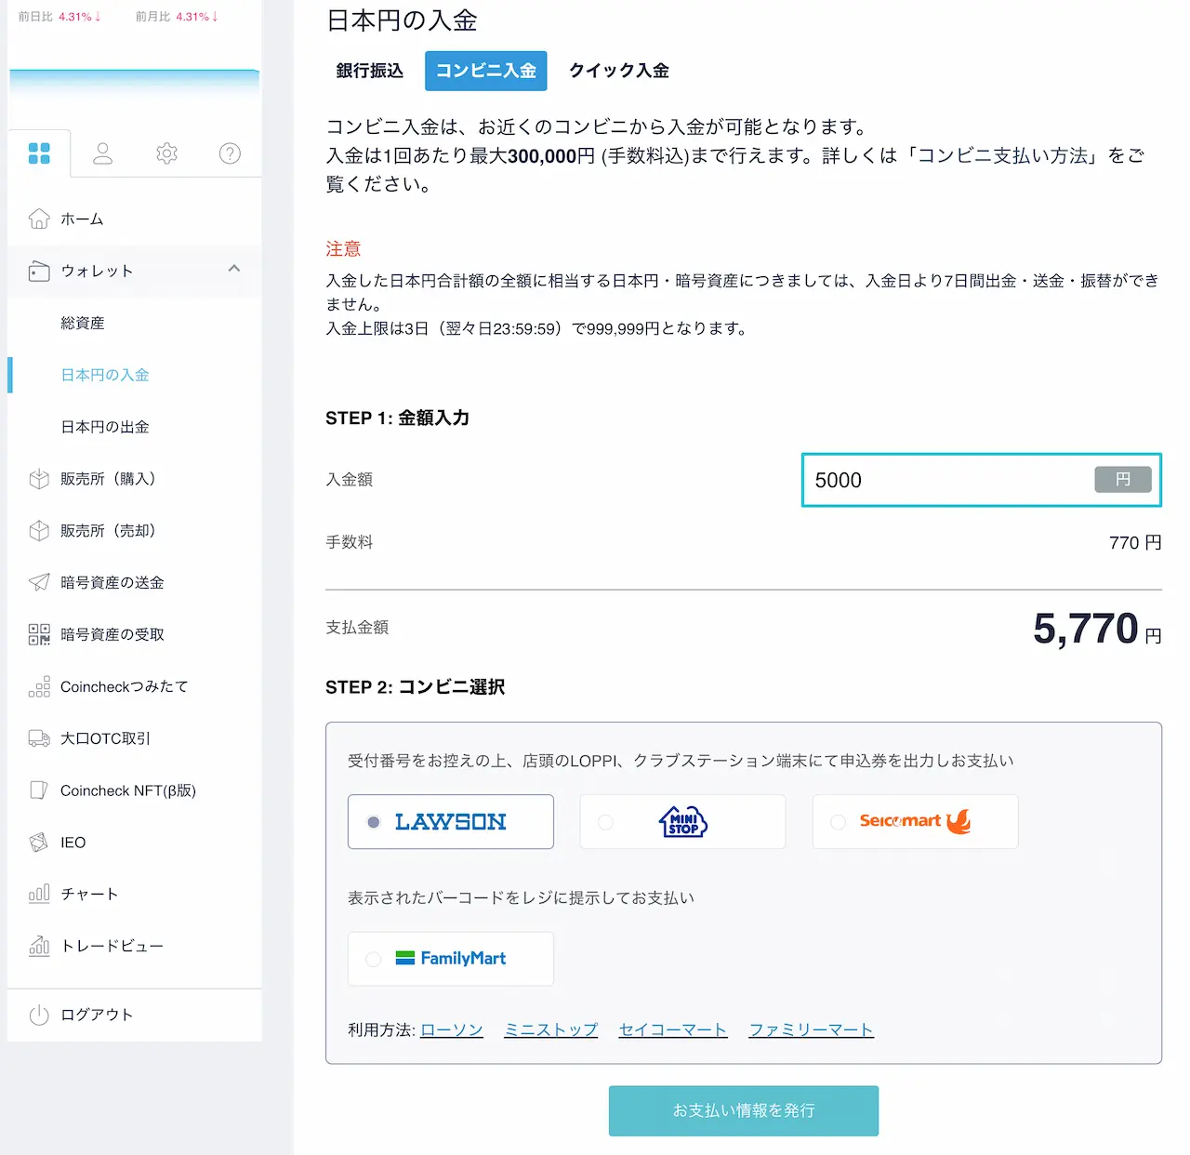Switch to the クイック入金 tab

[x=619, y=71]
